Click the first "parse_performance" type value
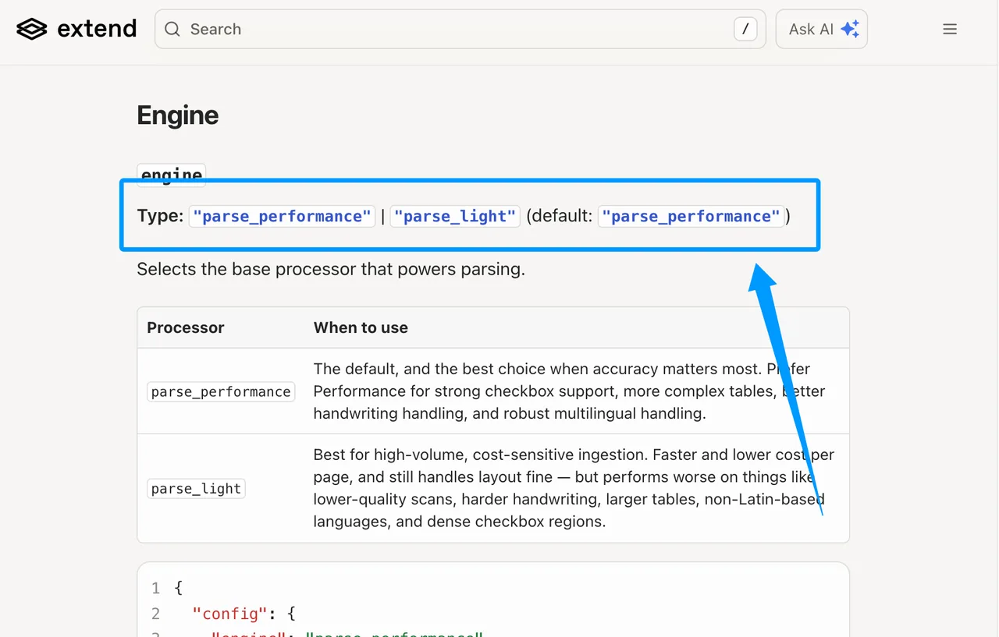This screenshot has width=999, height=637. coord(283,216)
